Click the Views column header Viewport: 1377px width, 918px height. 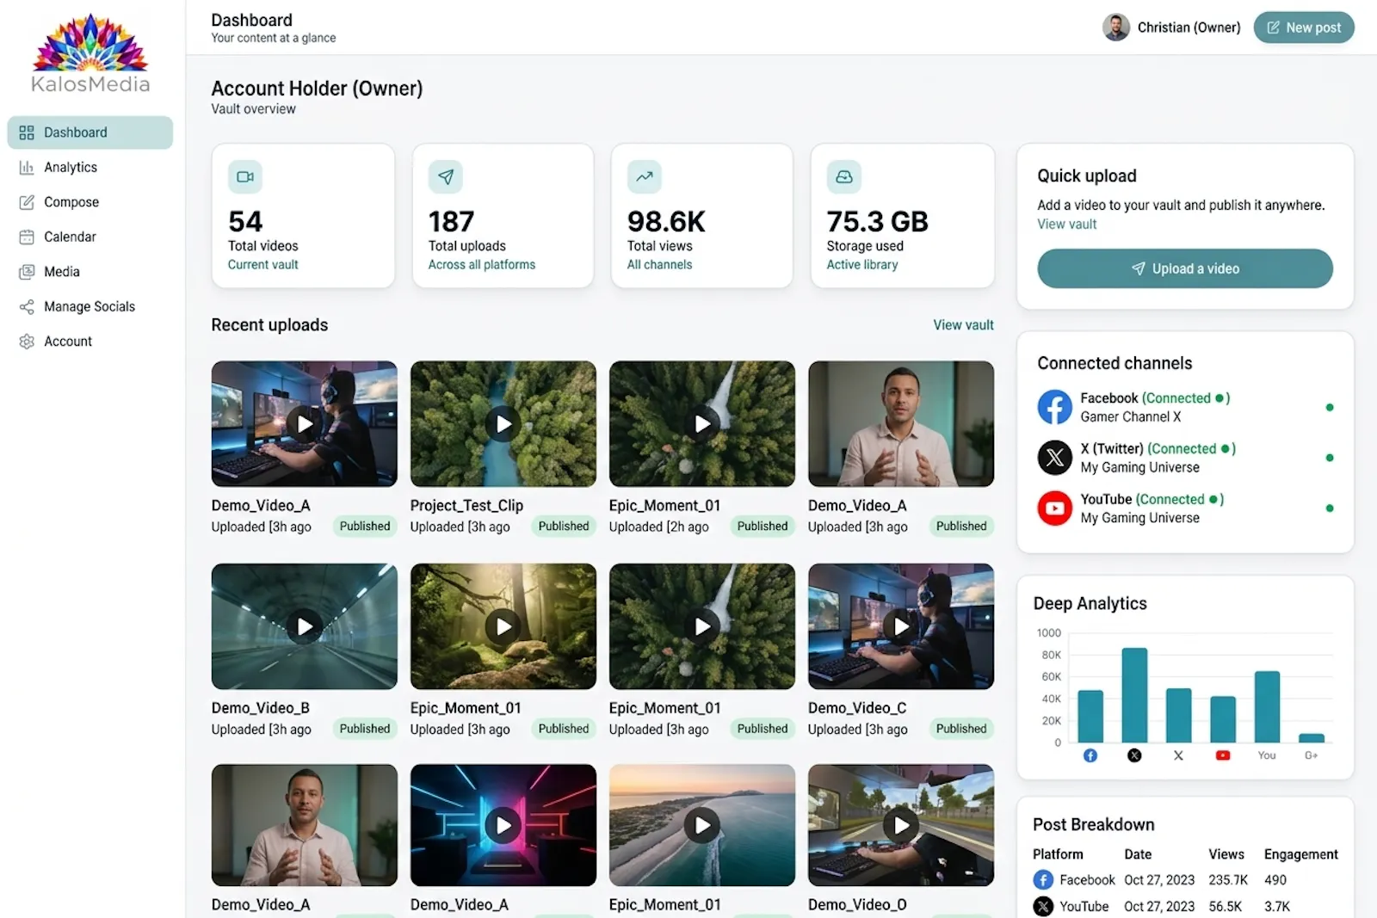[1226, 854]
